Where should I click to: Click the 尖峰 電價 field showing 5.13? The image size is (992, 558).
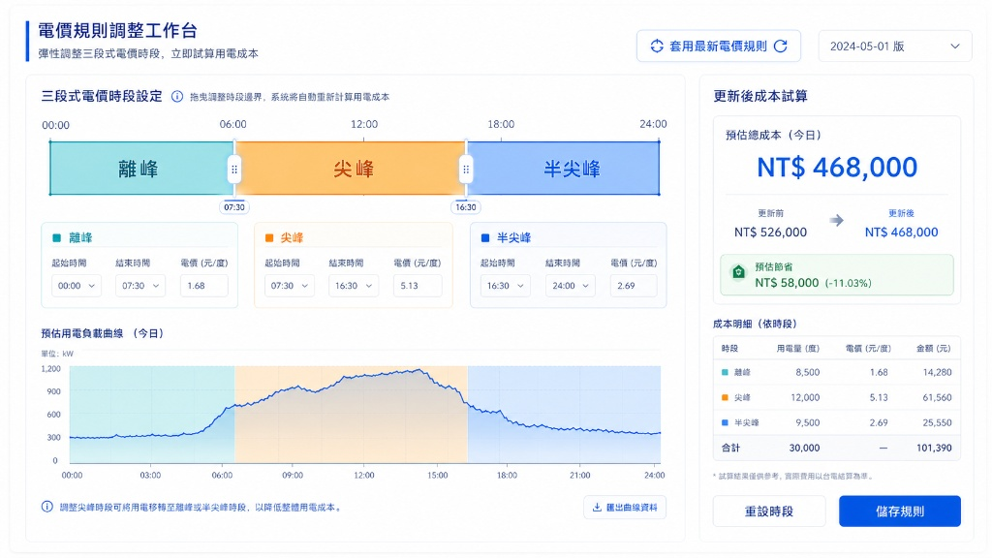tap(417, 286)
